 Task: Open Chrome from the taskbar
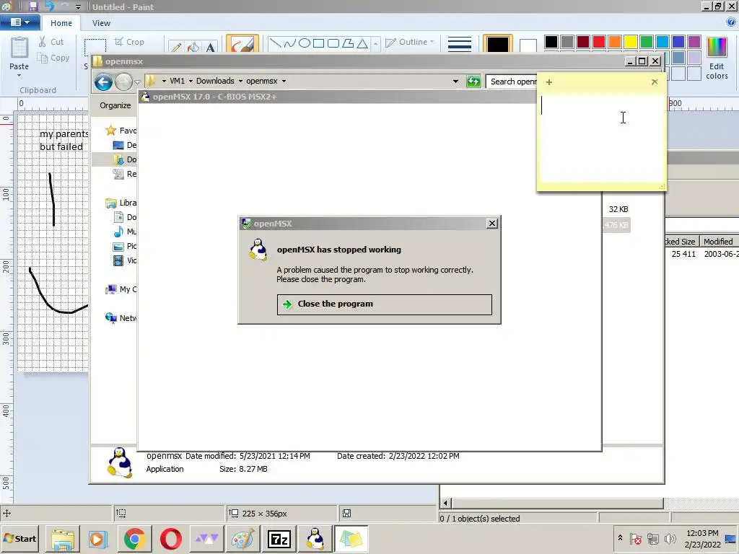(x=134, y=539)
